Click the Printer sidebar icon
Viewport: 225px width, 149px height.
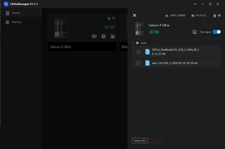(x=7, y=13)
